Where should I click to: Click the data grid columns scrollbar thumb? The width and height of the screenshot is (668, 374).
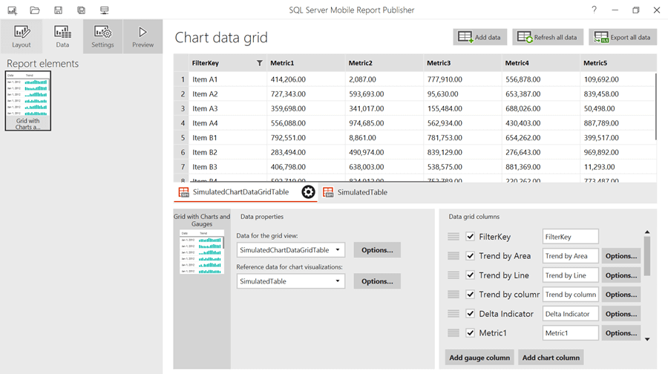point(647,256)
